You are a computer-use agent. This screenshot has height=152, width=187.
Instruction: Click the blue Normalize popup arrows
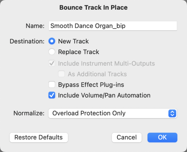172,113
